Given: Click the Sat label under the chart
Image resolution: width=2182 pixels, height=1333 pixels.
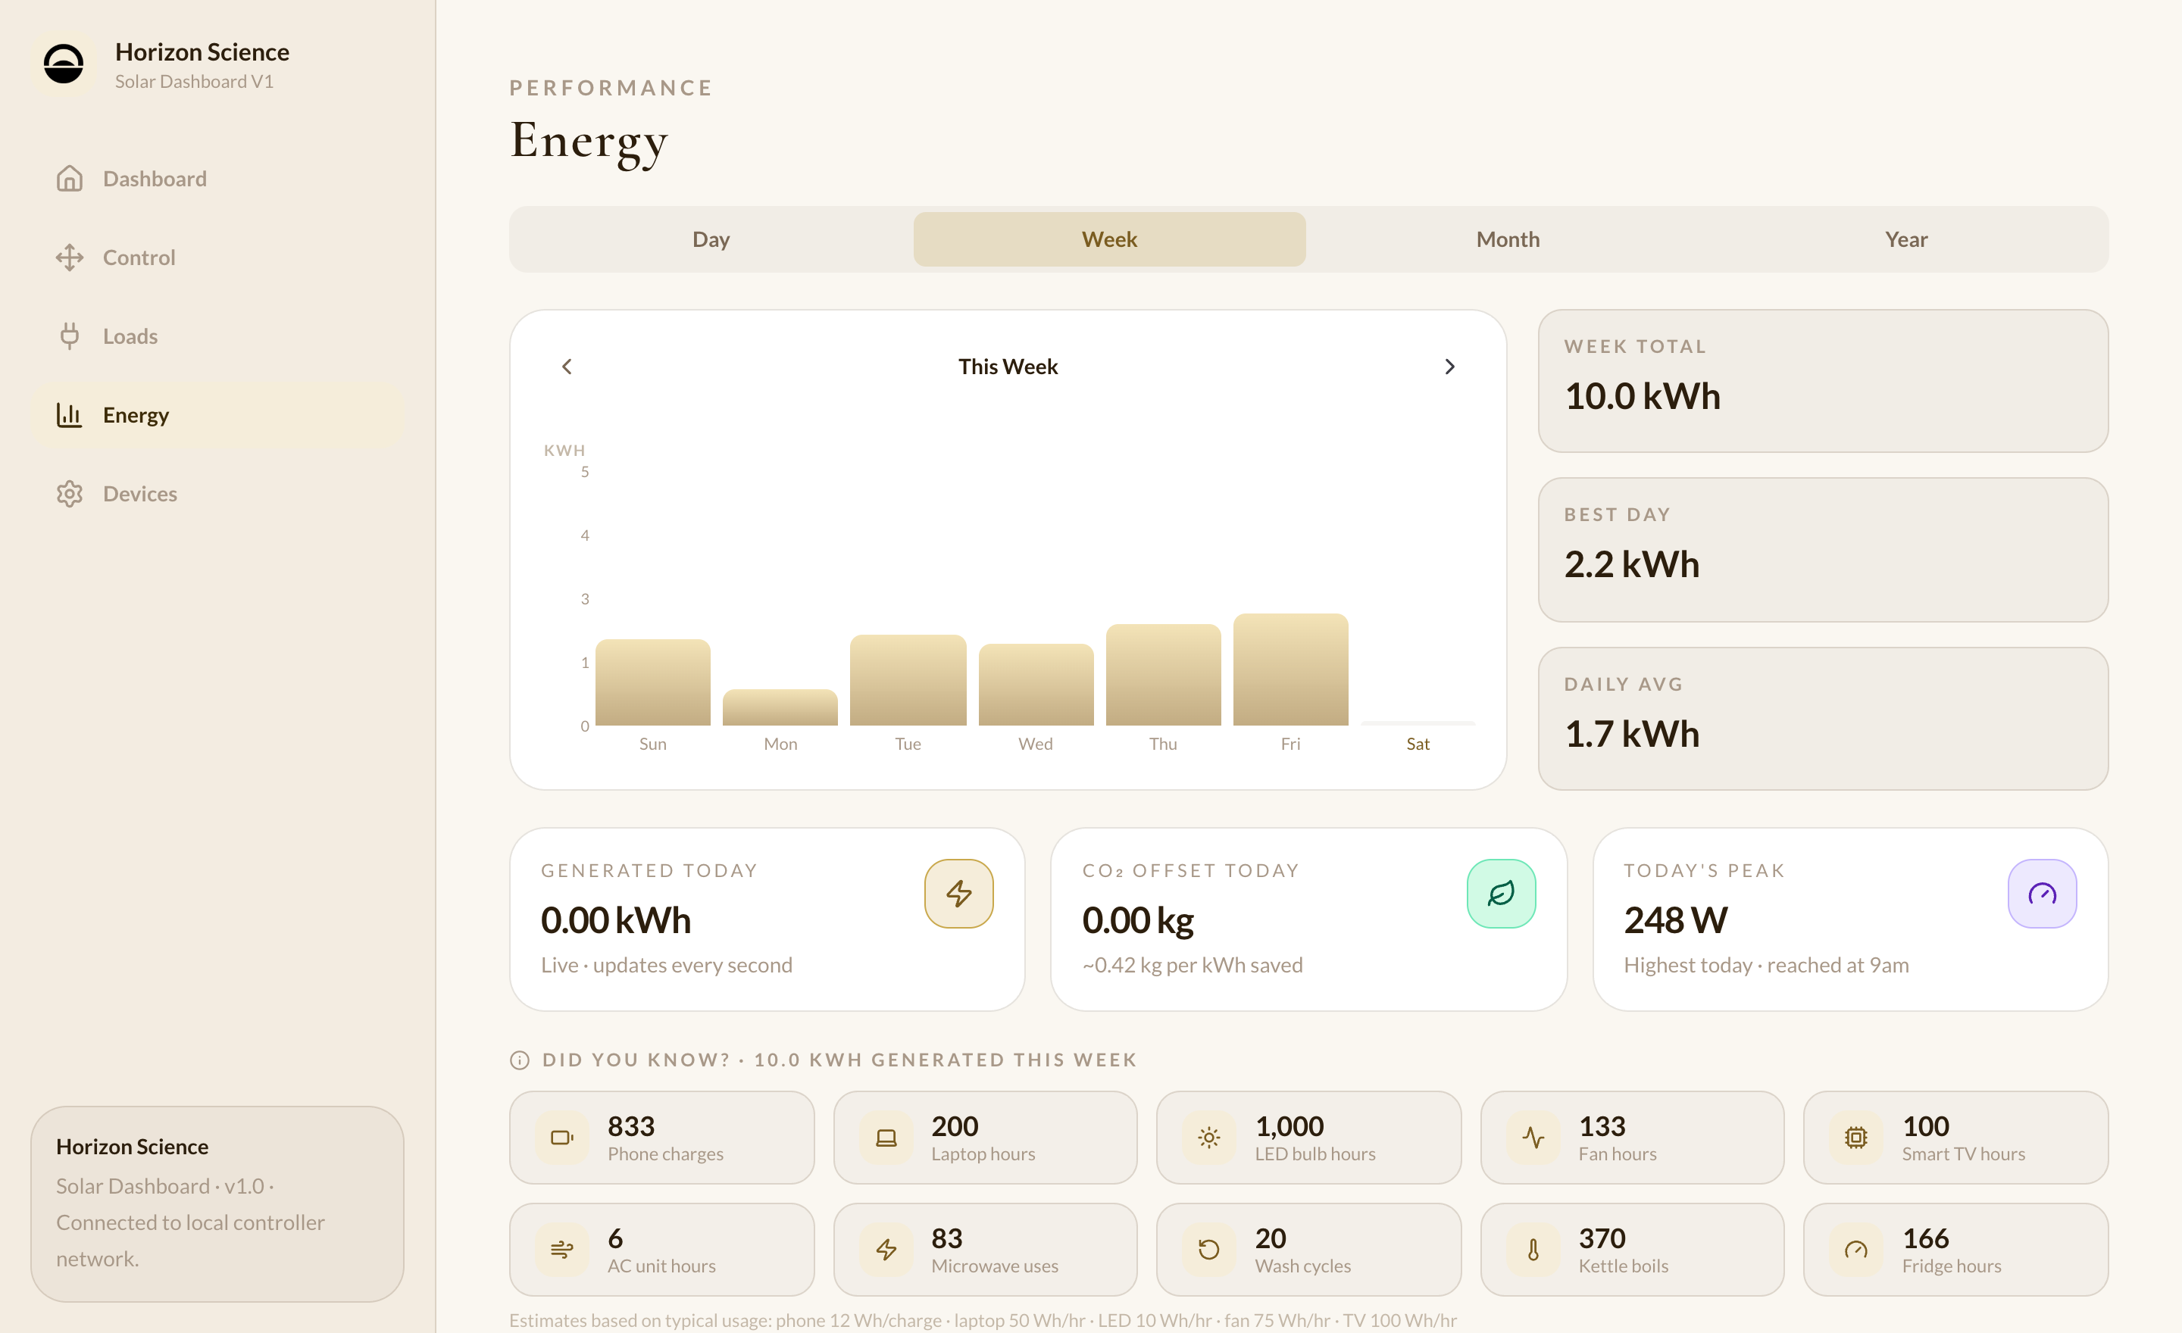Looking at the screenshot, I should click(1418, 745).
